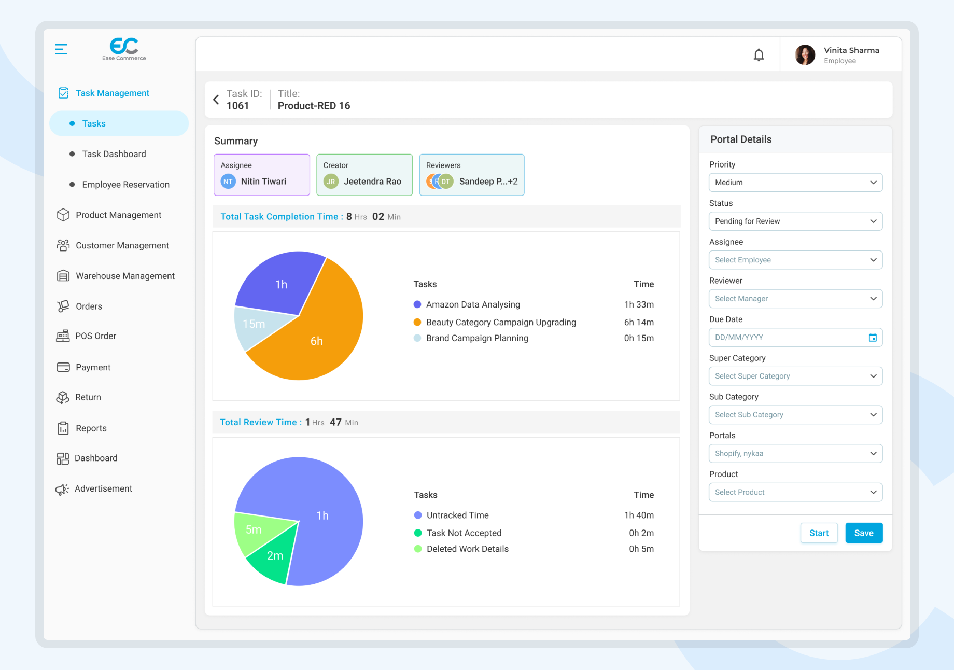Open Employee Reservation in sidebar

pyautogui.click(x=126, y=185)
